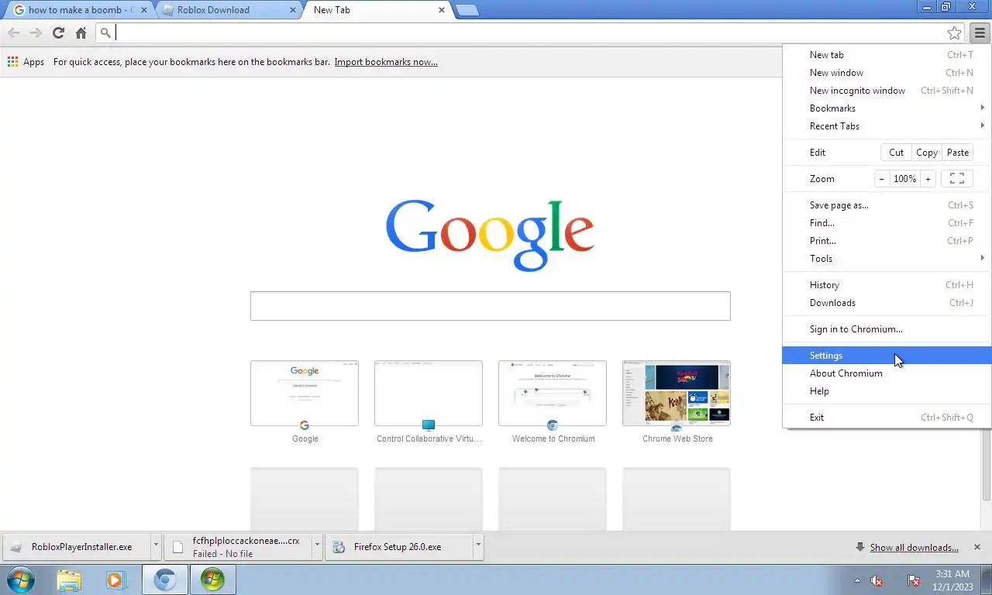Open Windows Explorer from the taskbar

tap(69, 580)
